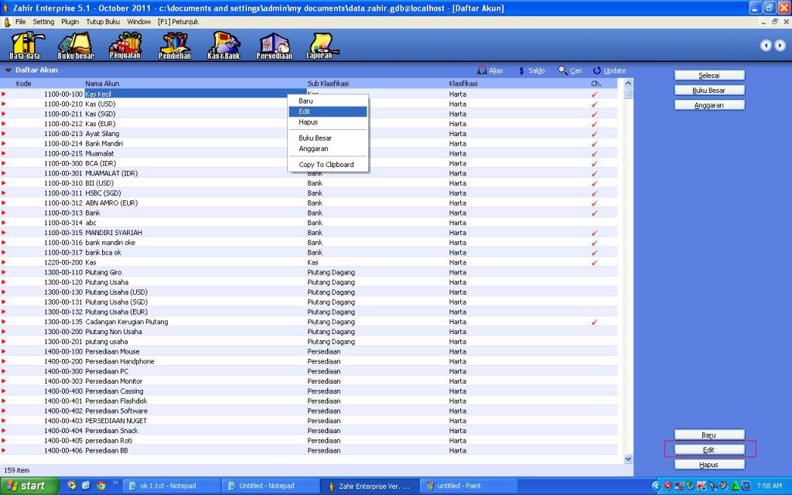Open the [F1] Petunjuk menu
This screenshot has height=495, width=792.
[179, 22]
